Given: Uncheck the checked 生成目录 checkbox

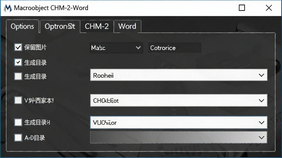Looking at the screenshot, I should [18, 63].
